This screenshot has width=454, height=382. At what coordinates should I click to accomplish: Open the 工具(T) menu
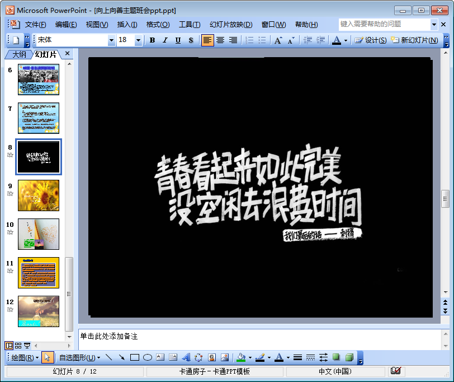pyautogui.click(x=190, y=25)
